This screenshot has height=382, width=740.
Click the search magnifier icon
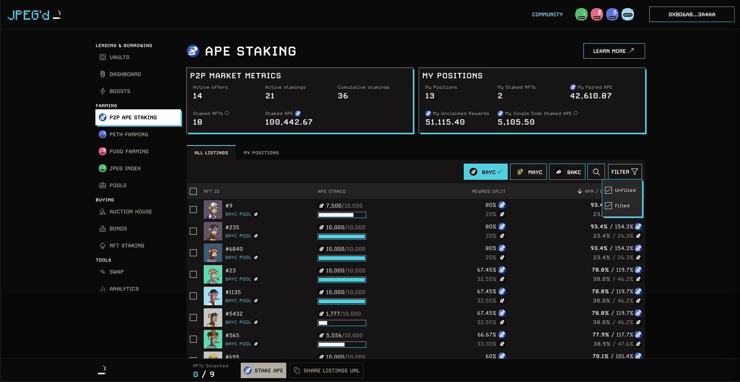point(596,172)
